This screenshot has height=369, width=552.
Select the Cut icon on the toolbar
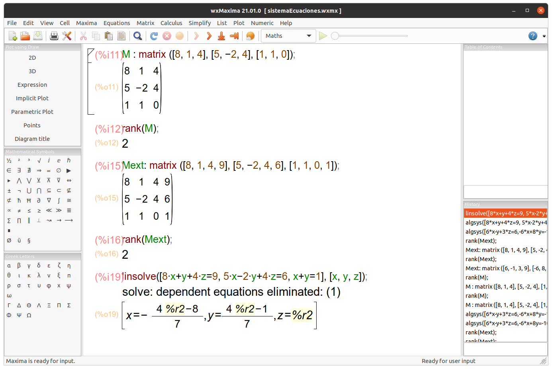[84, 36]
